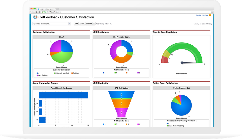Click the browser forward arrow
The height and width of the screenshot is (139, 242).
pyautogui.click(x=34, y=12)
